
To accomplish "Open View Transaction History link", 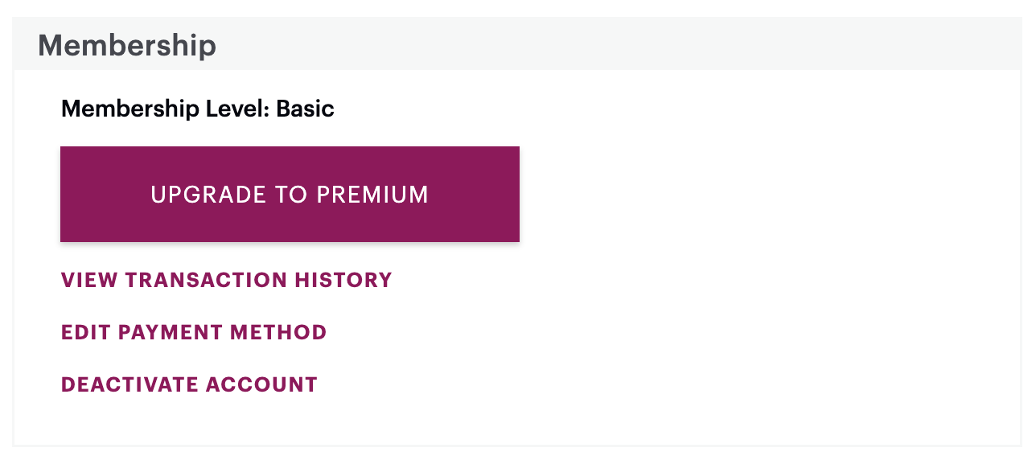I will (x=227, y=280).
